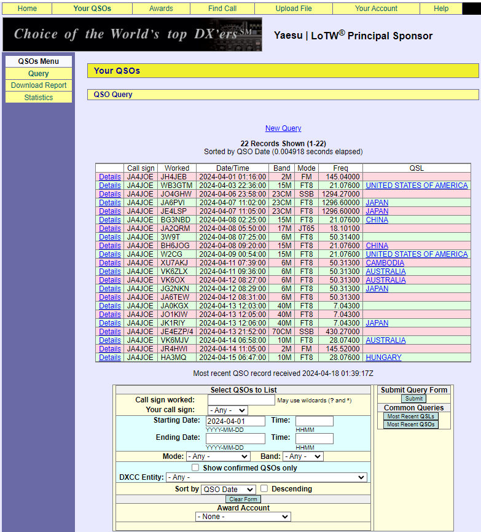Open Details for the HA3MQ QSO
Image resolution: width=481 pixels, height=532 pixels.
[110, 358]
